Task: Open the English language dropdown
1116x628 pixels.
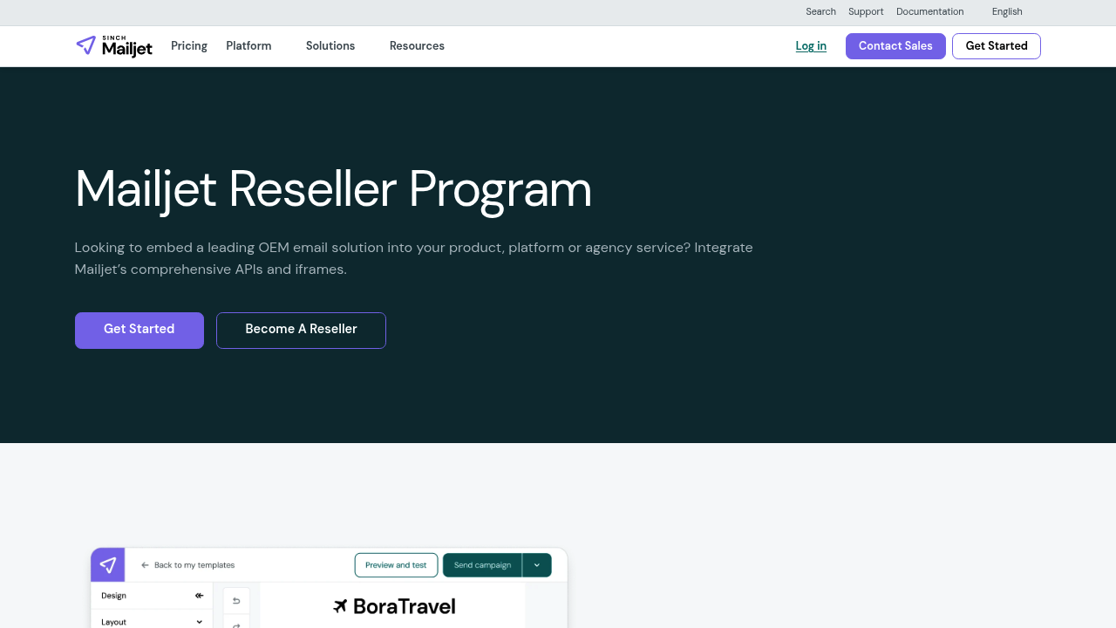Action: [1007, 12]
